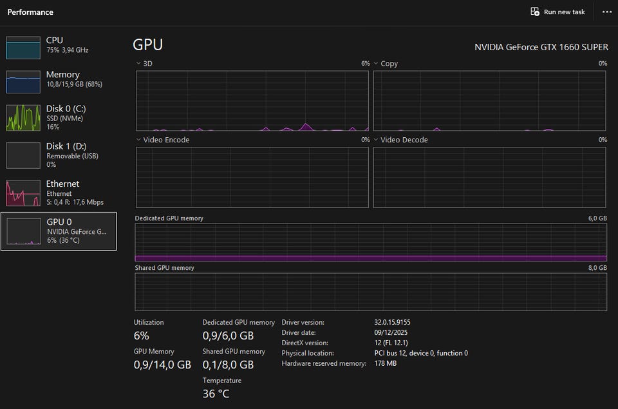Click the Copy engine utilization graph
Screen dimensions: 618x409
tap(489, 100)
